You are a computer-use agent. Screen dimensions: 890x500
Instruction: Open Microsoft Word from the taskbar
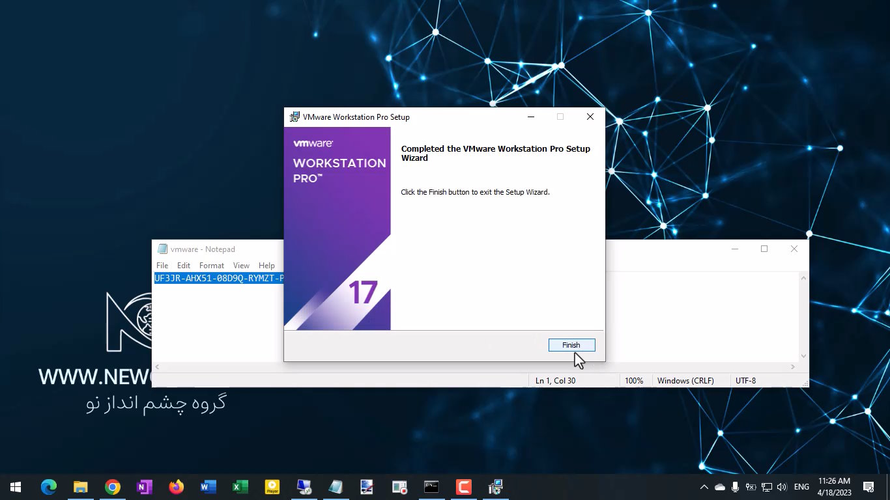[x=208, y=487]
